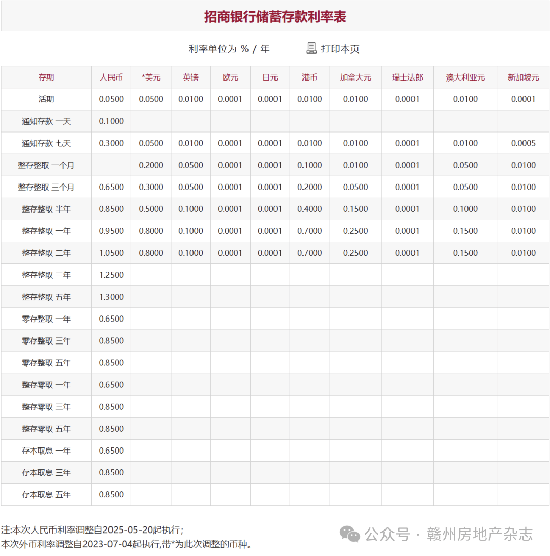Click the 1.2500 rate for 整存整取 三年

[112, 275]
